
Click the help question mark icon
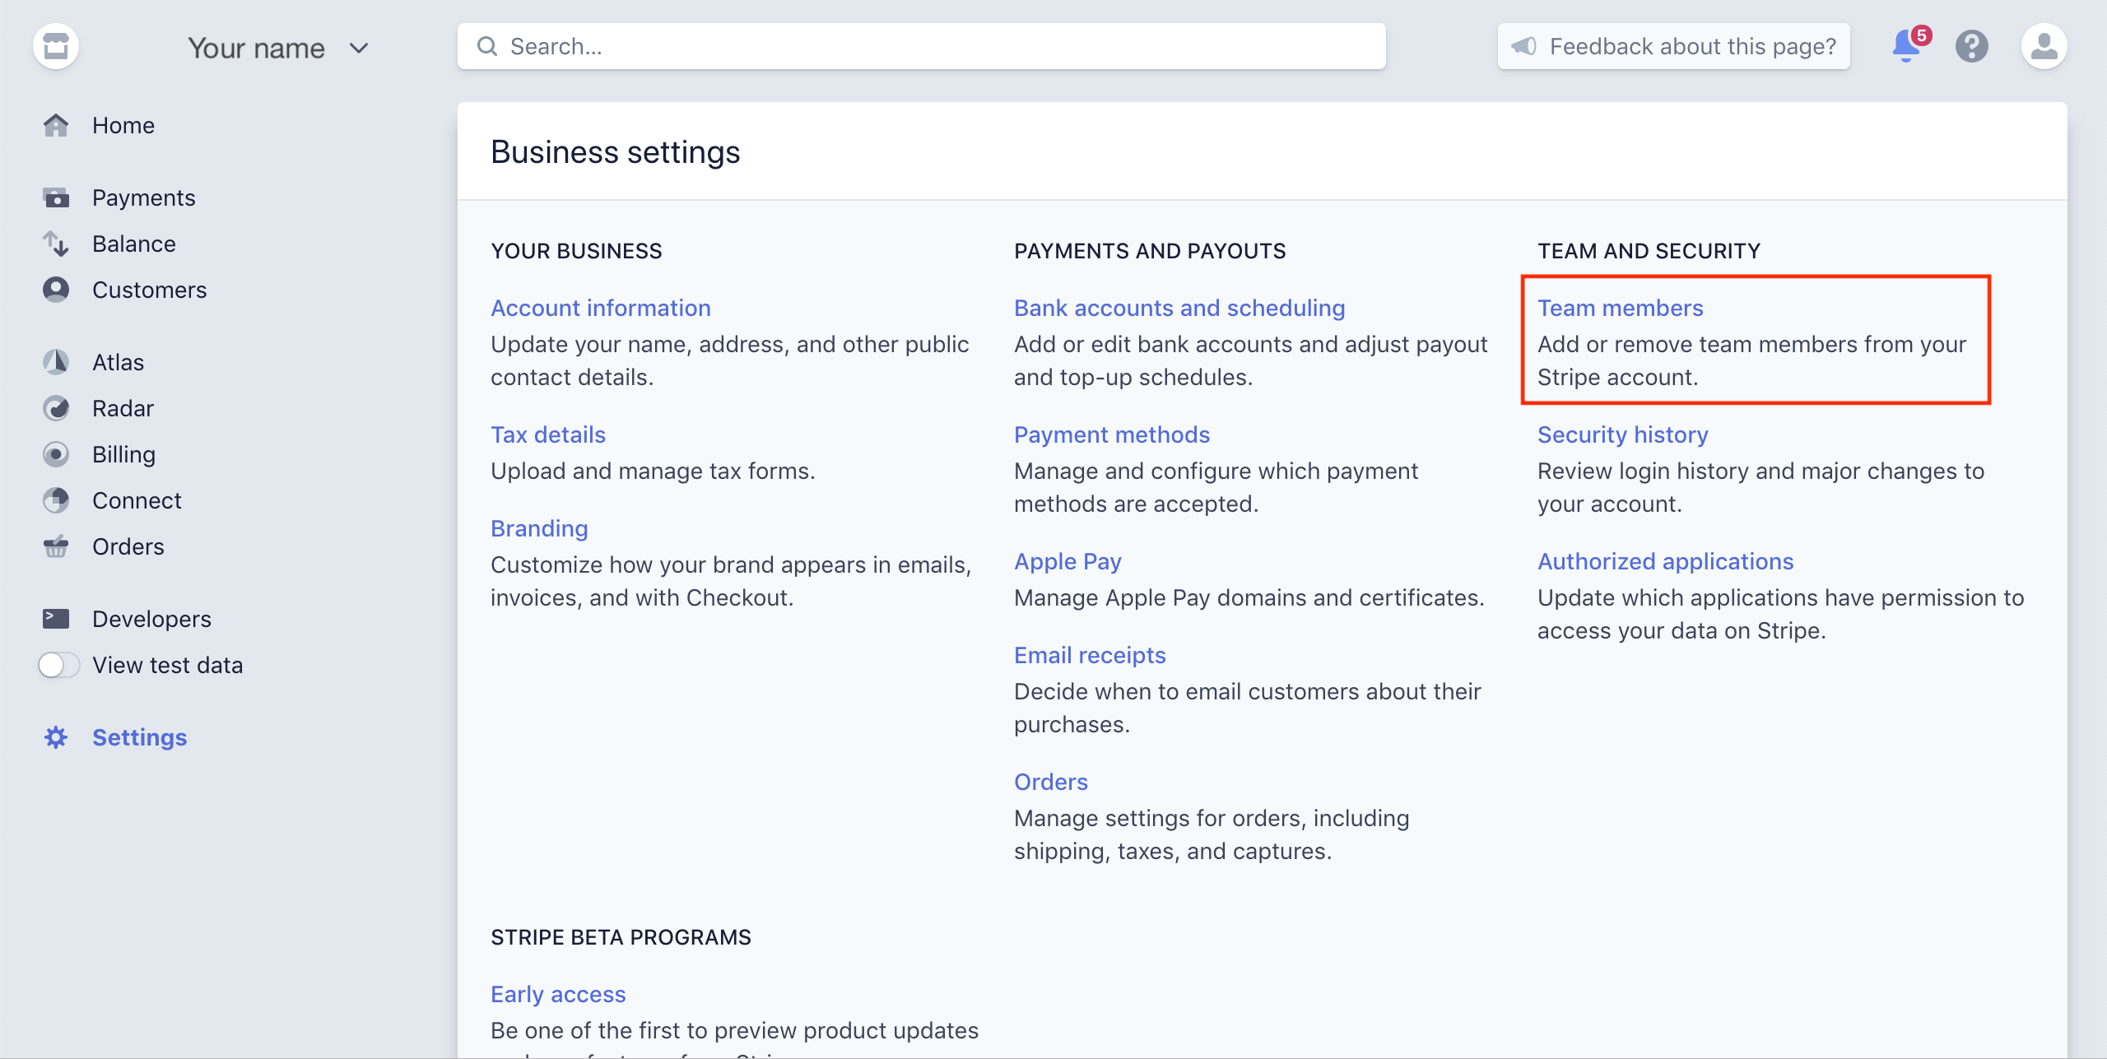point(1972,47)
